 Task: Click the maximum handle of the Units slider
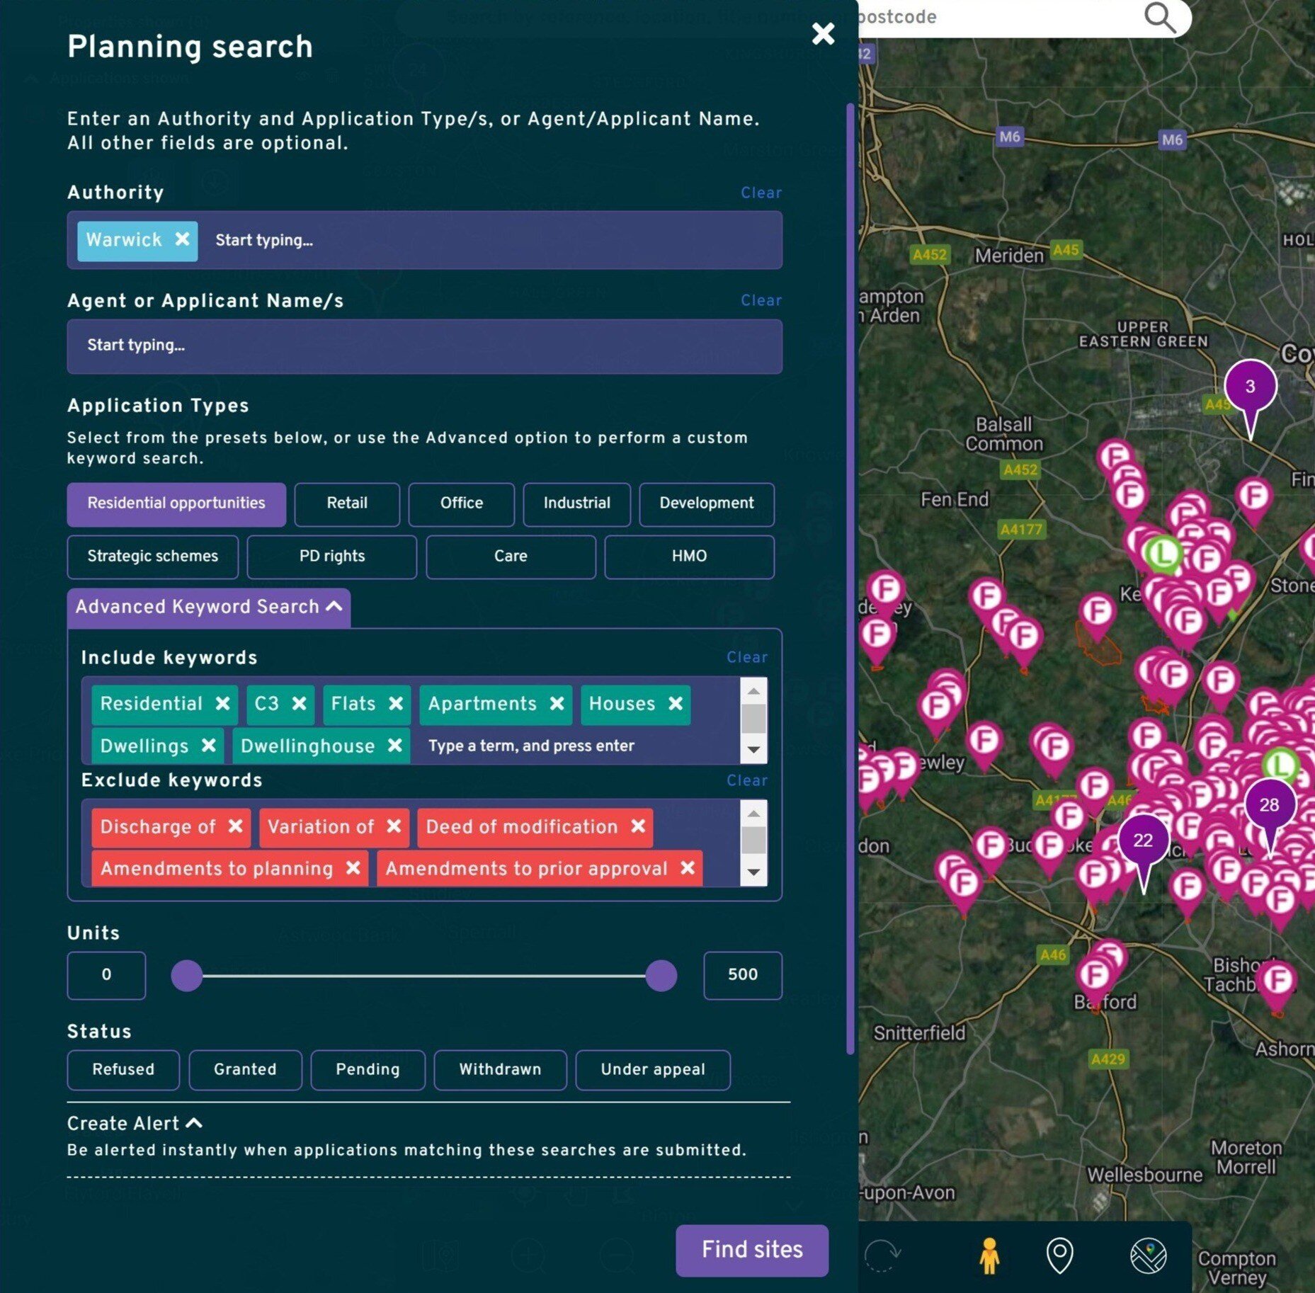pyautogui.click(x=660, y=975)
